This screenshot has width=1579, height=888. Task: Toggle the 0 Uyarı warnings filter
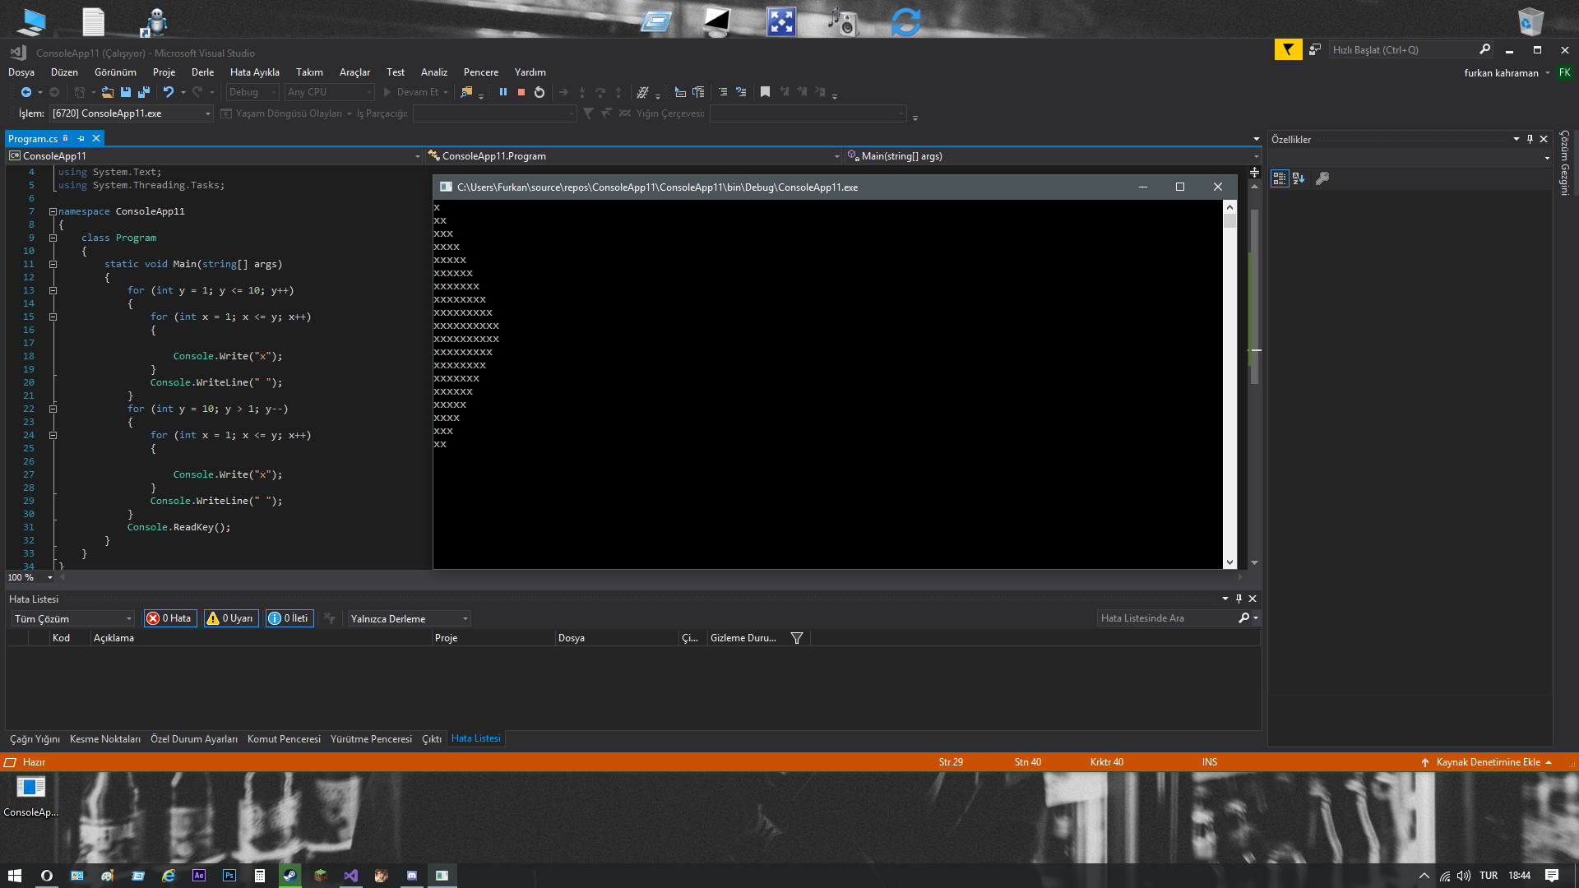click(x=231, y=618)
